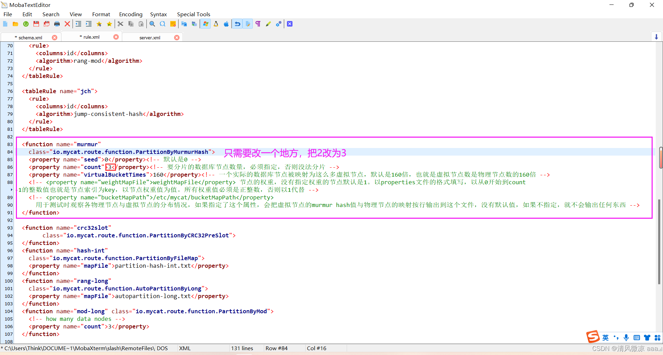Cut the selection with scissors icon
The image size is (663, 355).
pyautogui.click(x=121, y=24)
